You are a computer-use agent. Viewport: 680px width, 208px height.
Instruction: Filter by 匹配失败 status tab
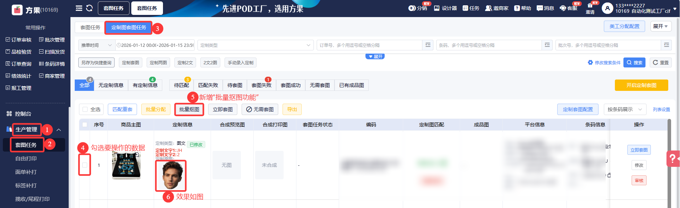[x=208, y=85]
